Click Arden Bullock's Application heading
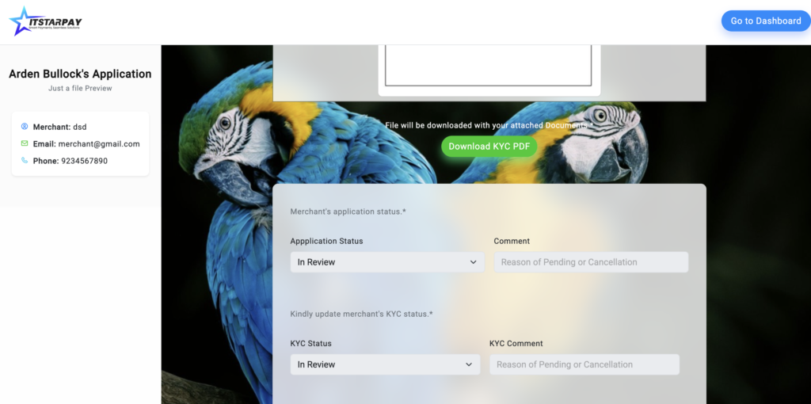The width and height of the screenshot is (811, 404). pyautogui.click(x=80, y=74)
